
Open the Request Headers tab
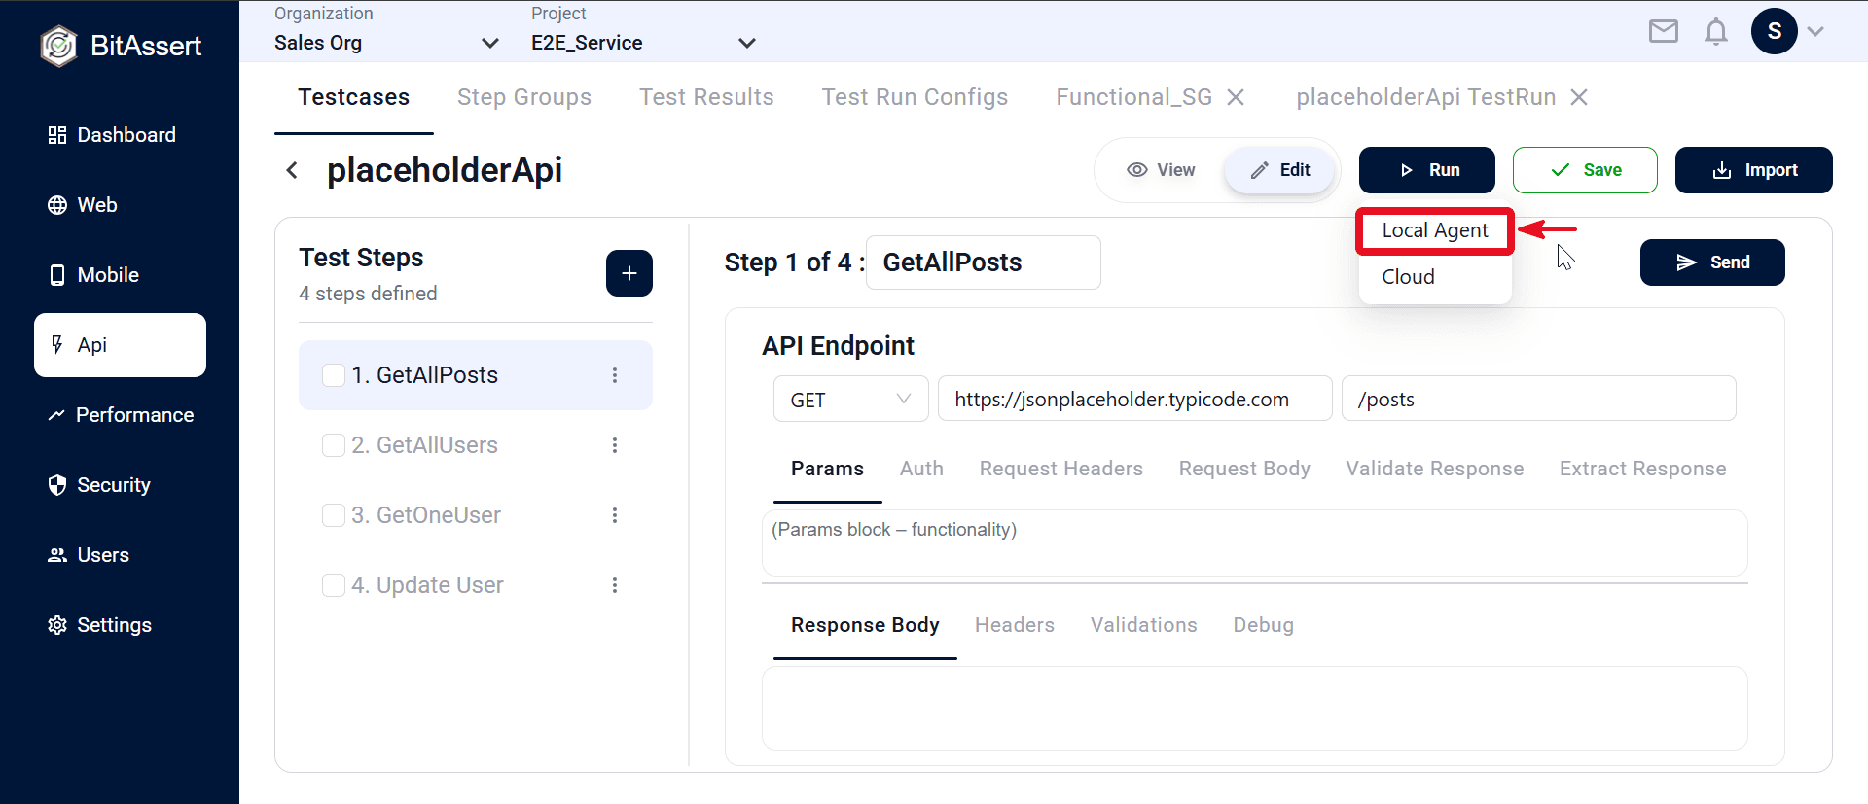1061,469
